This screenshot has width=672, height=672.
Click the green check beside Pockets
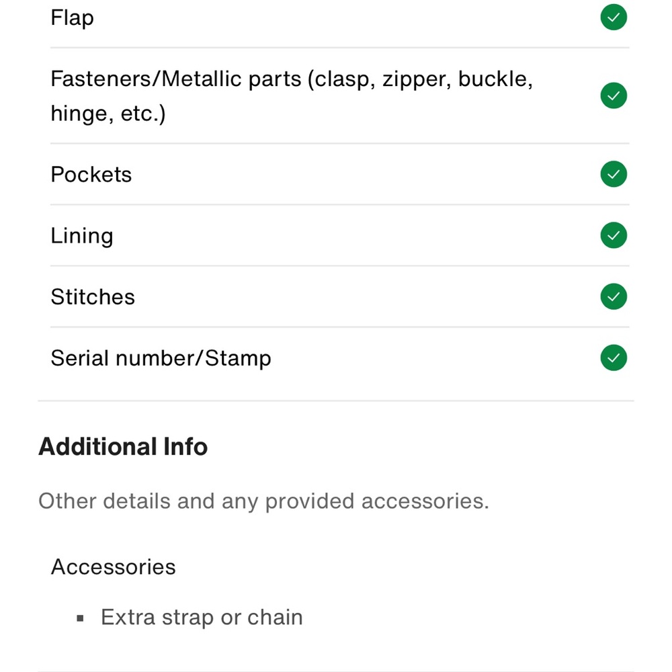pos(613,175)
